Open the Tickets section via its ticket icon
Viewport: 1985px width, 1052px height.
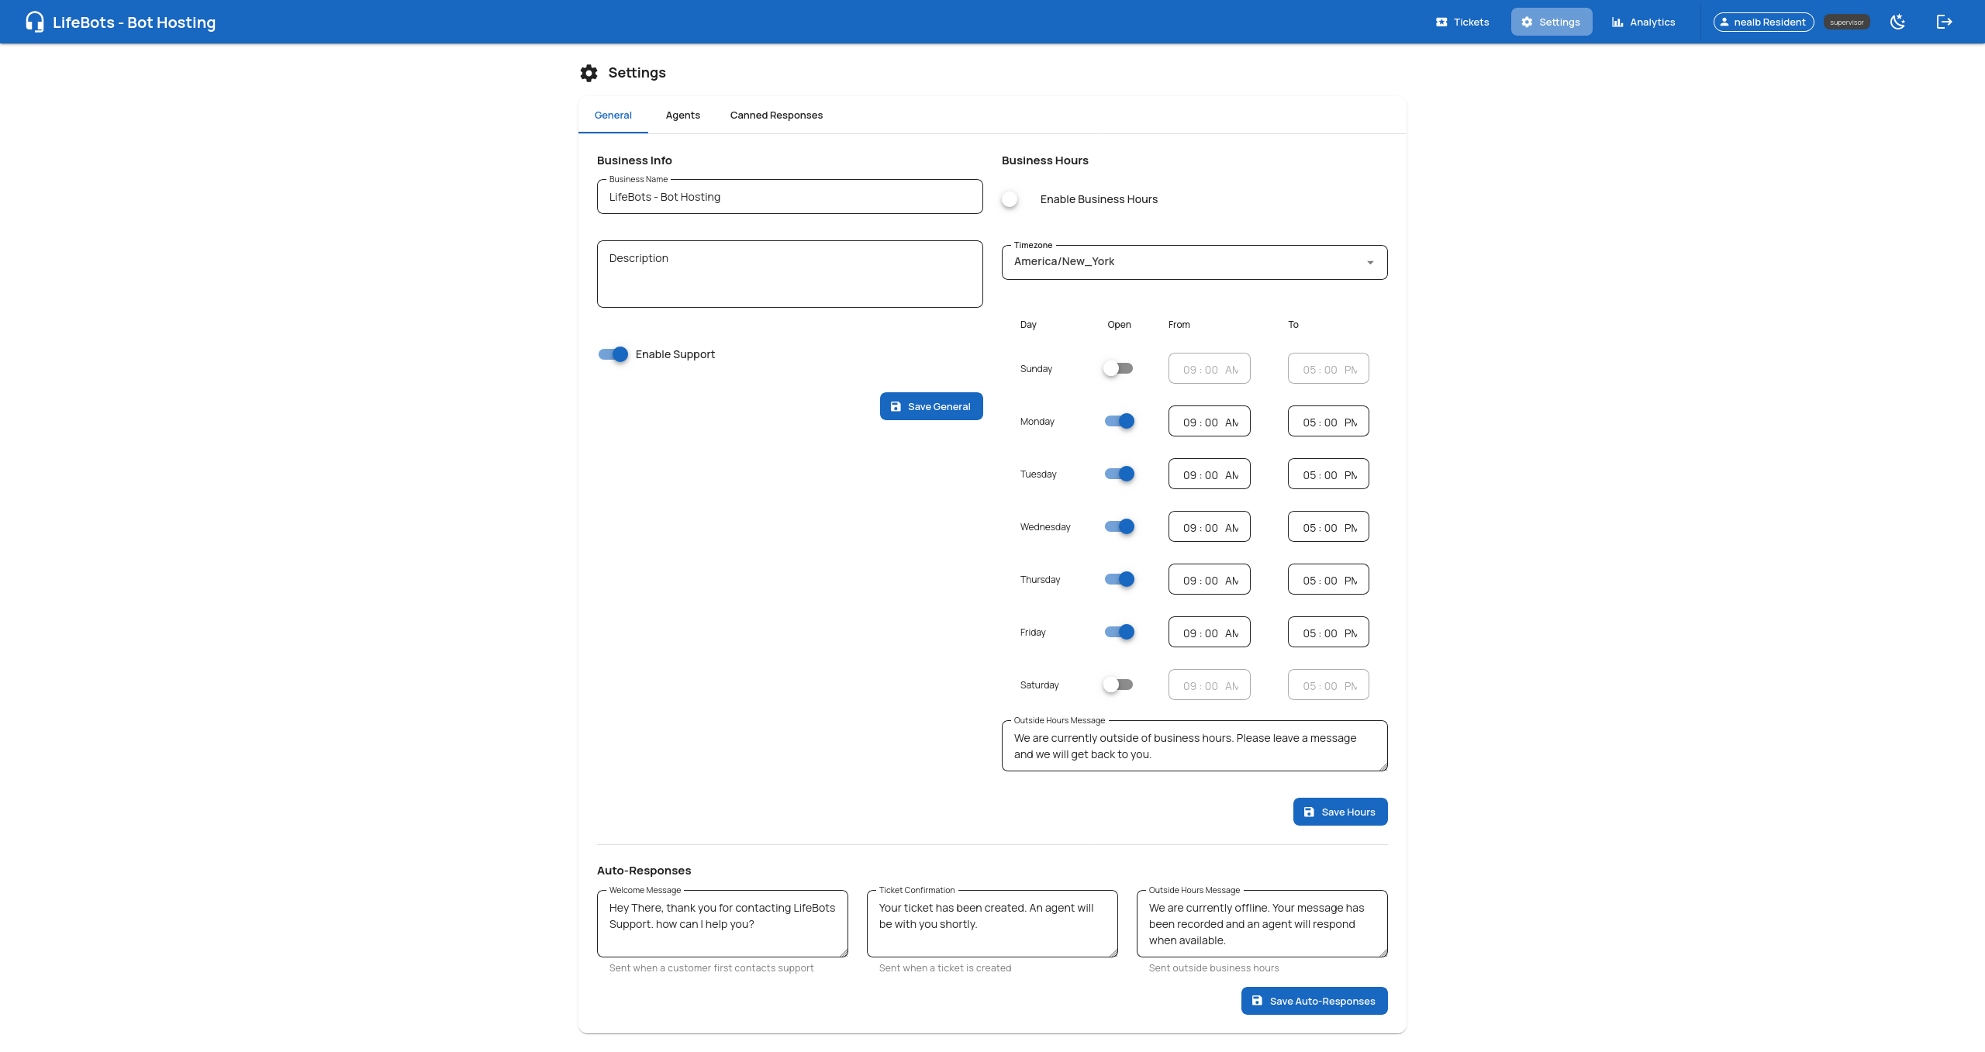coord(1441,22)
